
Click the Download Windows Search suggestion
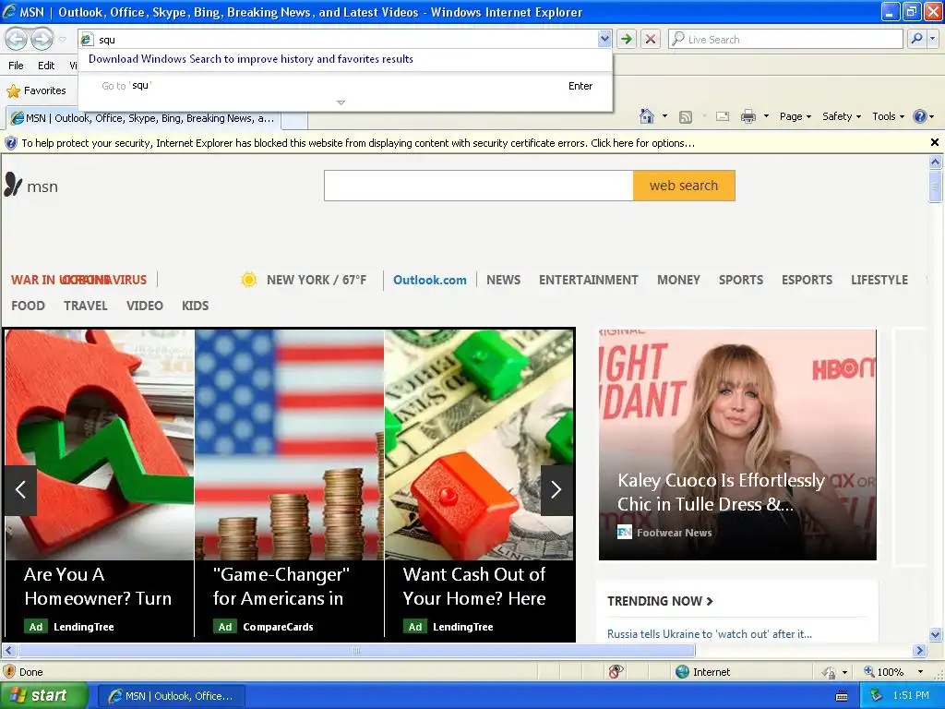[x=251, y=59]
